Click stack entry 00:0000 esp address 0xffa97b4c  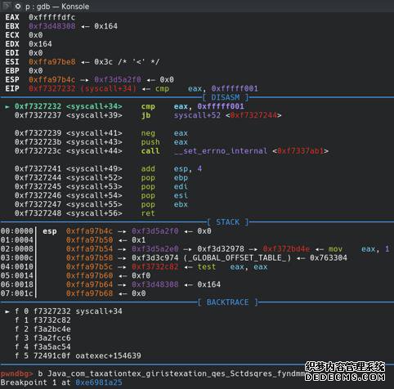point(89,231)
